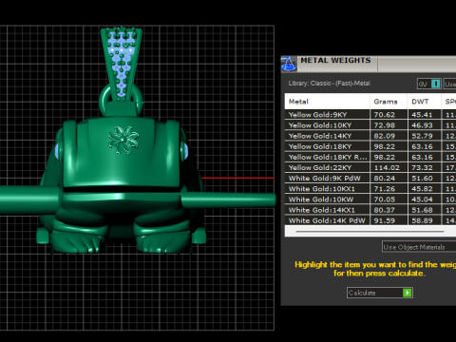Image resolution: width=456 pixels, height=342 pixels.
Task: Select the Yellow Gold:18KY row
Action: [x=370, y=146]
